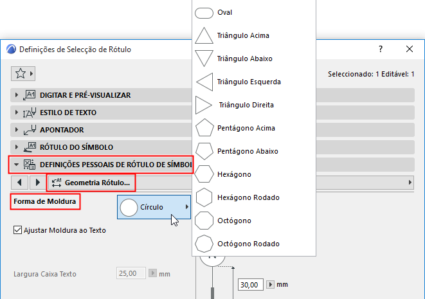
Task: Go to previous settings page arrow
Action: tap(19, 183)
